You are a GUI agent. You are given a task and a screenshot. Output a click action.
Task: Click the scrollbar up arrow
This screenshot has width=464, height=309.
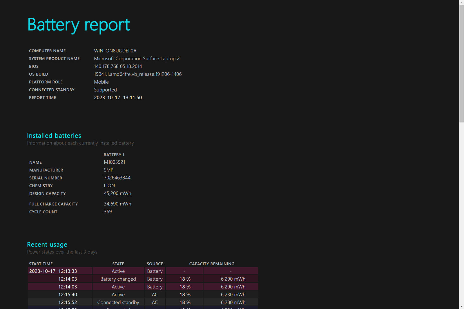[x=461, y=2]
